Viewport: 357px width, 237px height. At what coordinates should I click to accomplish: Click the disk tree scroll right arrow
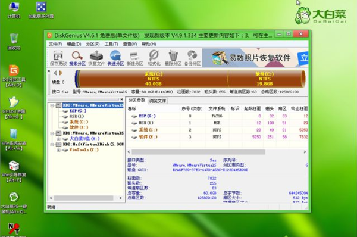[x=120, y=198]
